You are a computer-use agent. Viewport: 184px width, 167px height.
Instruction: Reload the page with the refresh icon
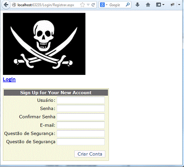pyautogui.click(x=93, y=5)
